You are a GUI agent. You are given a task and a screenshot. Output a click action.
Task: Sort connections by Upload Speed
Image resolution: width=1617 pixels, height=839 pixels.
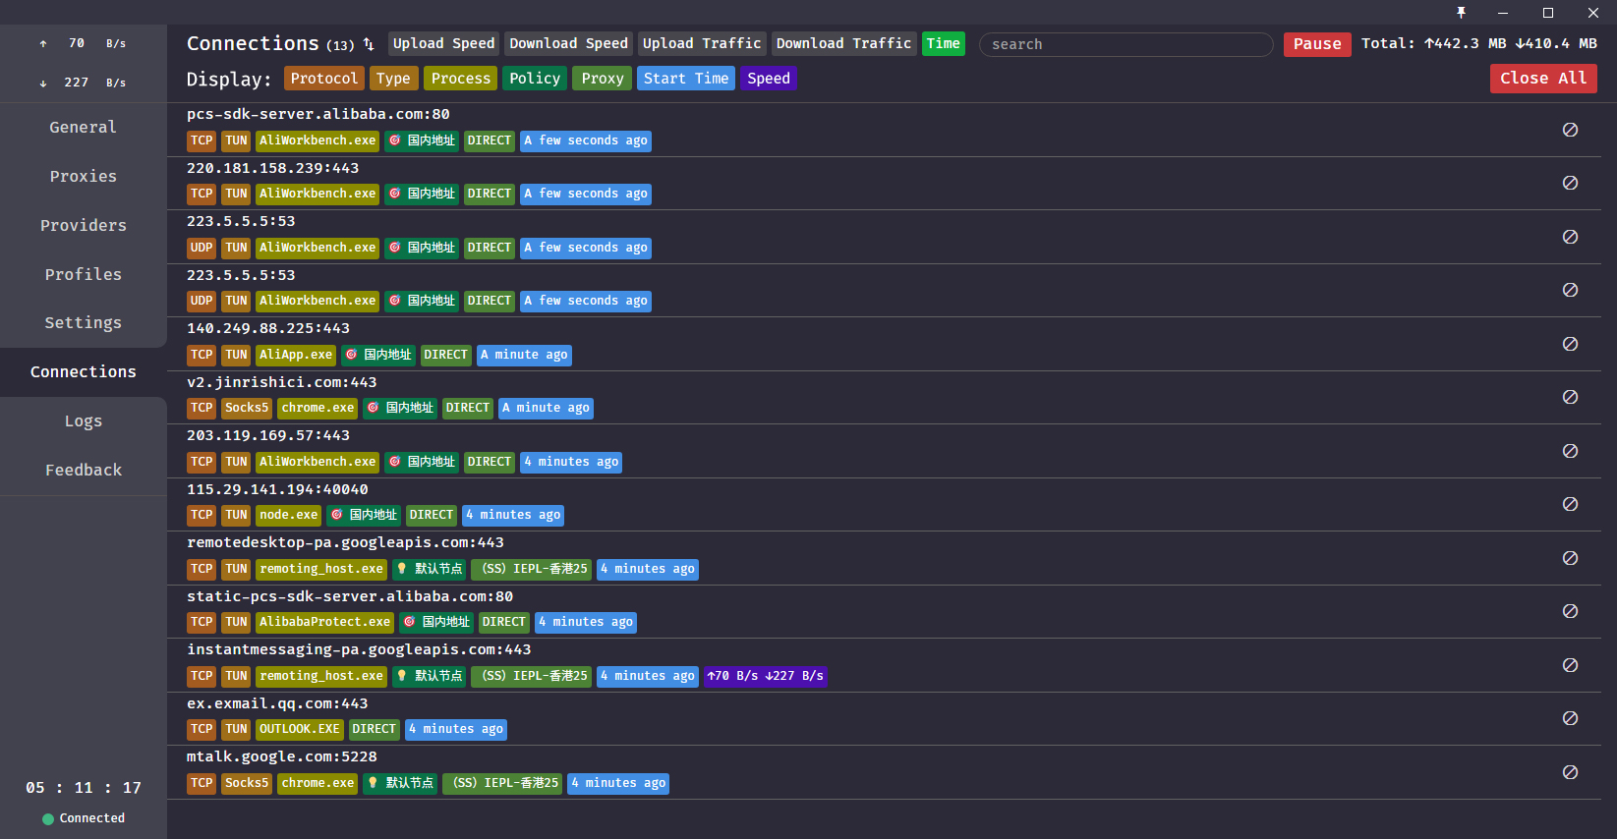(x=443, y=43)
